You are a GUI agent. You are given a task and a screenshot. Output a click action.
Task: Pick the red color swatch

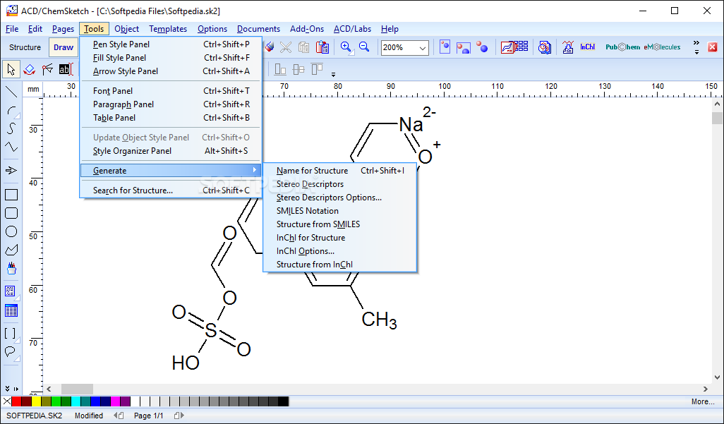point(17,401)
